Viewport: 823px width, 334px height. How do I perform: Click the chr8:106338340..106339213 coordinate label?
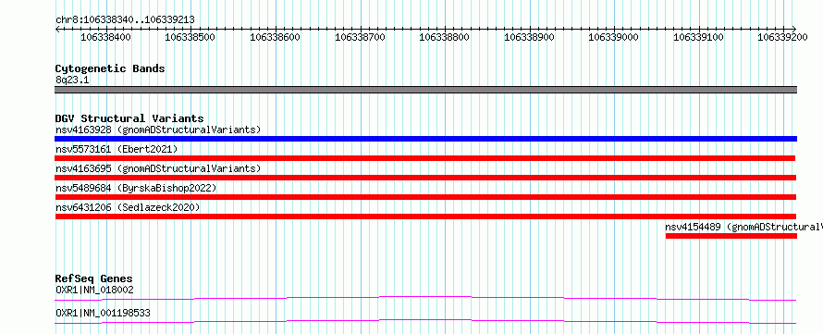125,19
